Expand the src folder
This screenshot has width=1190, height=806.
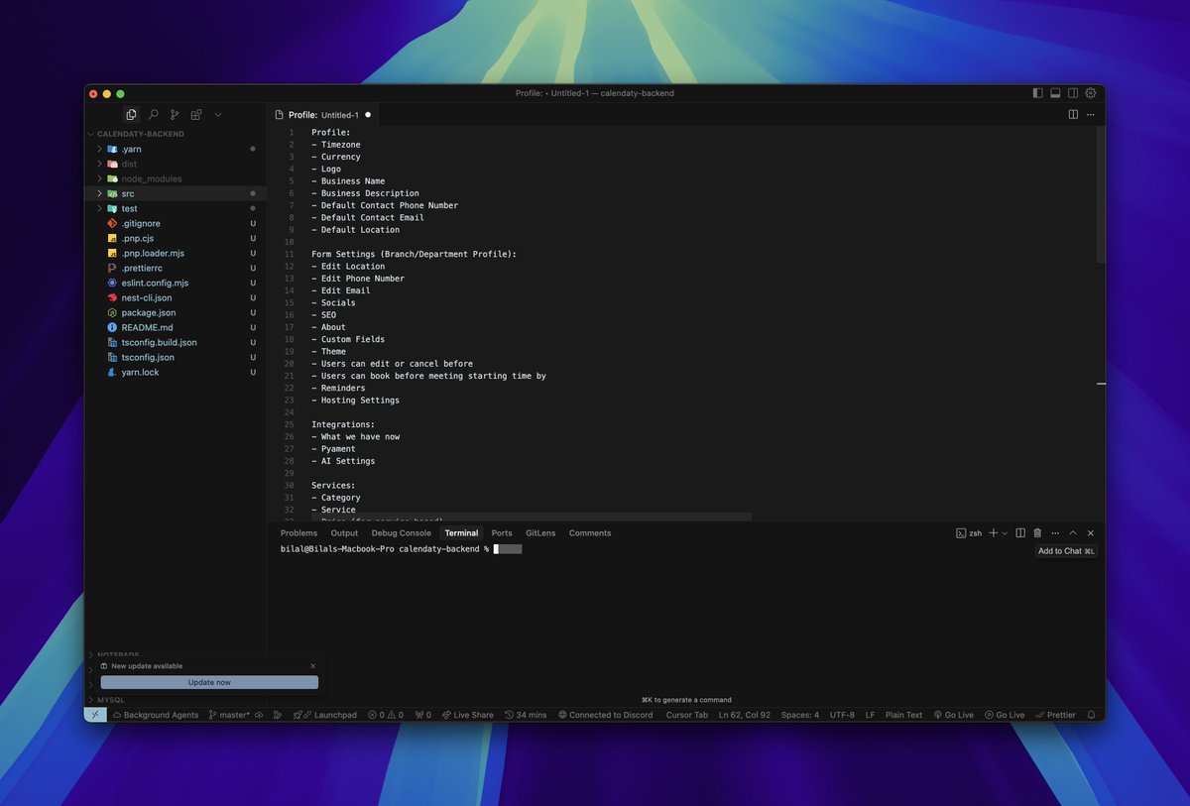[x=128, y=193]
